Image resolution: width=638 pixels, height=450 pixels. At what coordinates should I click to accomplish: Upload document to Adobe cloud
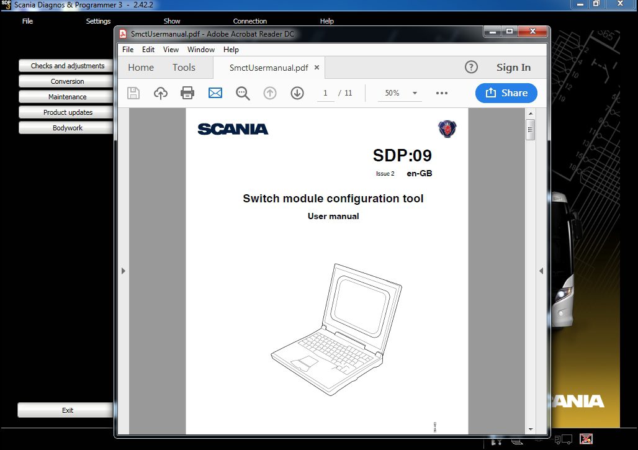point(160,92)
